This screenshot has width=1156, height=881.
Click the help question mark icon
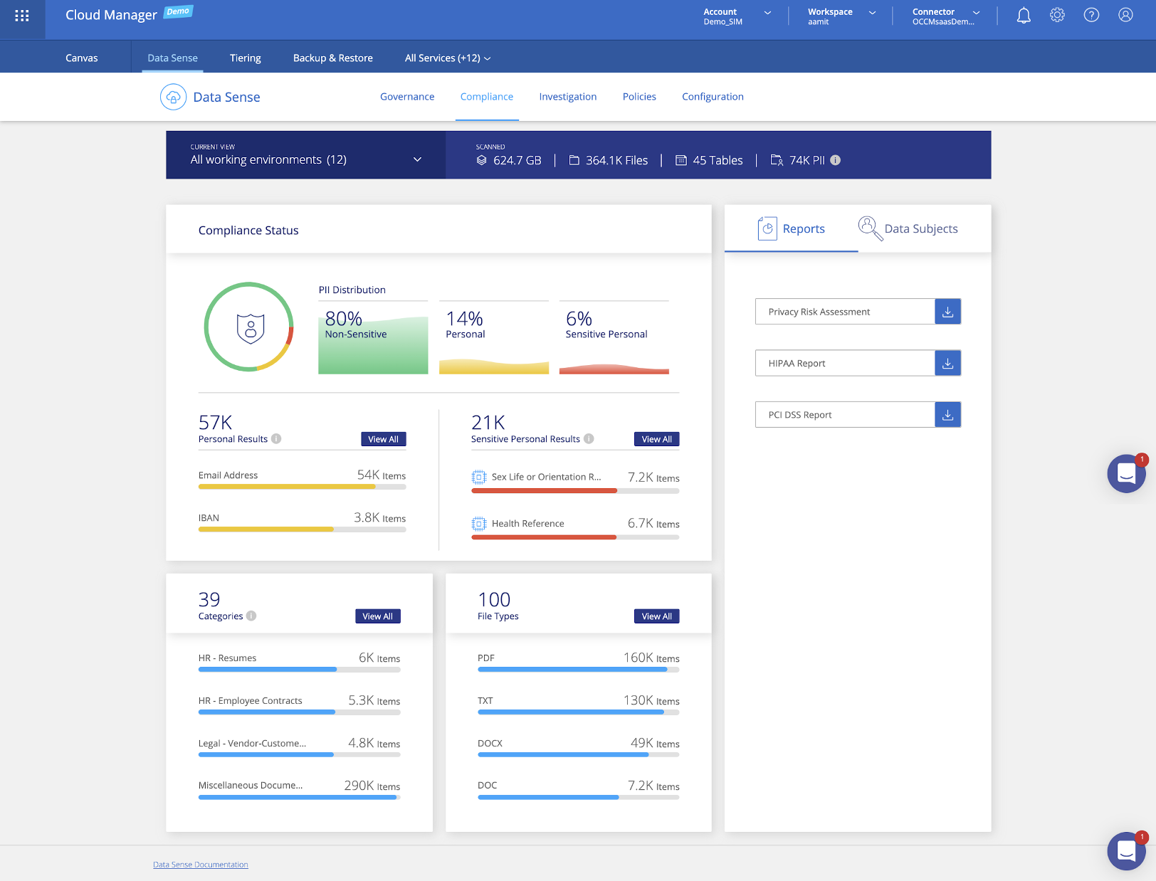pos(1091,16)
